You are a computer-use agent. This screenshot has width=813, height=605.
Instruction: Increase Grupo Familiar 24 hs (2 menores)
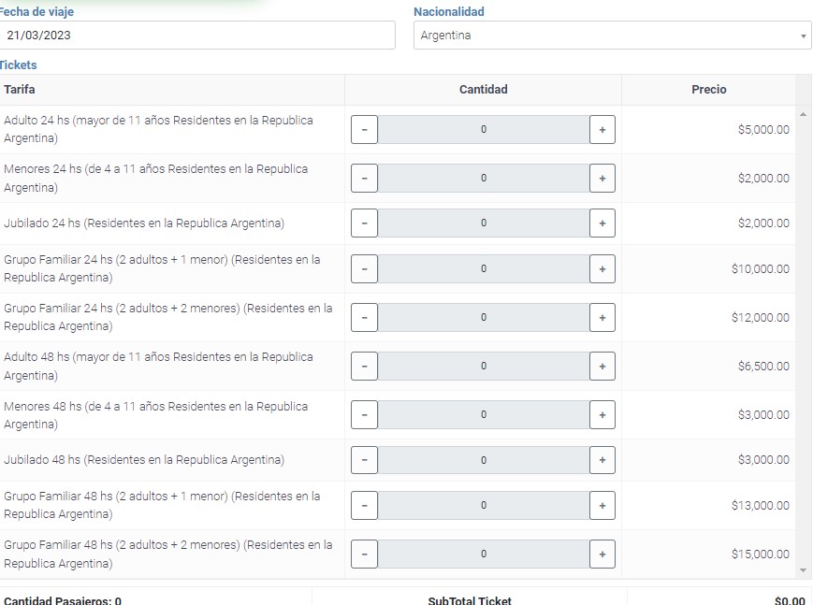pyautogui.click(x=602, y=317)
